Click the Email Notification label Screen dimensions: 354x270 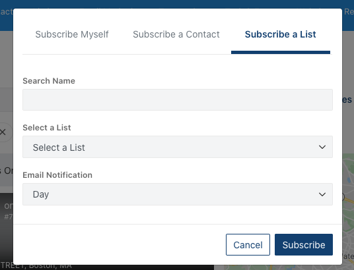point(57,175)
